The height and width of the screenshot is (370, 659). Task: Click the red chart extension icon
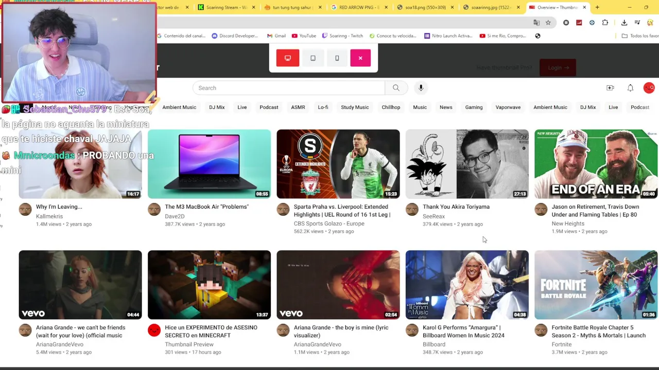point(579,23)
